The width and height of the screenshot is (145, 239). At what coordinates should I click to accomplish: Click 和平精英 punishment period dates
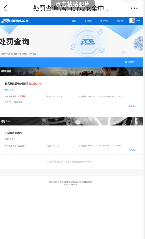click(x=105, y=96)
